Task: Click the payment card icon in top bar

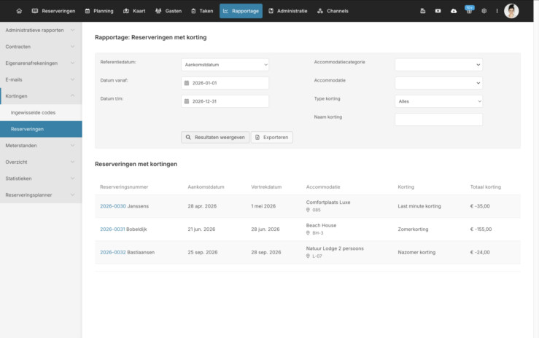Action: pyautogui.click(x=438, y=11)
